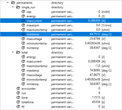Collapse the total directory arrow

click(13, 52)
